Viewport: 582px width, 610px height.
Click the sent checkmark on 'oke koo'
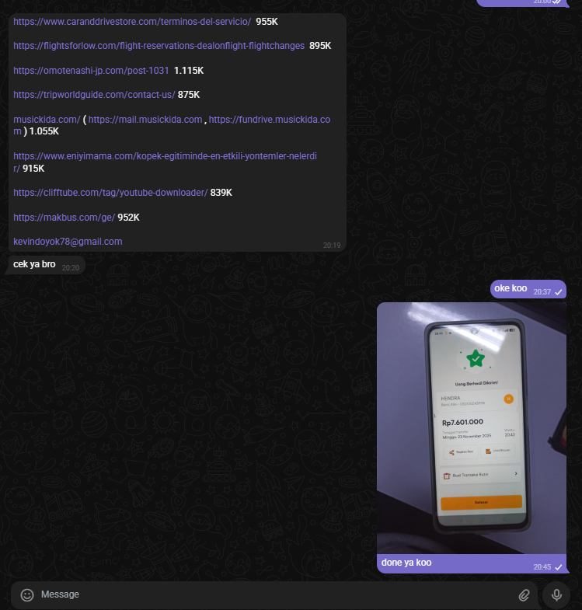pyautogui.click(x=558, y=292)
